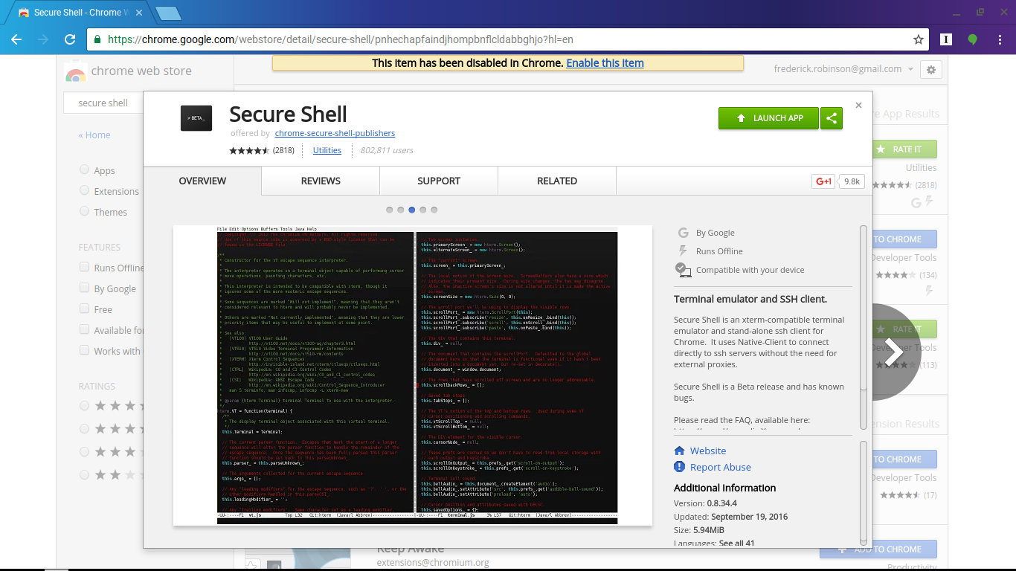1016x571 pixels.
Task: Enable the Available for checkbox
Action: 84,329
